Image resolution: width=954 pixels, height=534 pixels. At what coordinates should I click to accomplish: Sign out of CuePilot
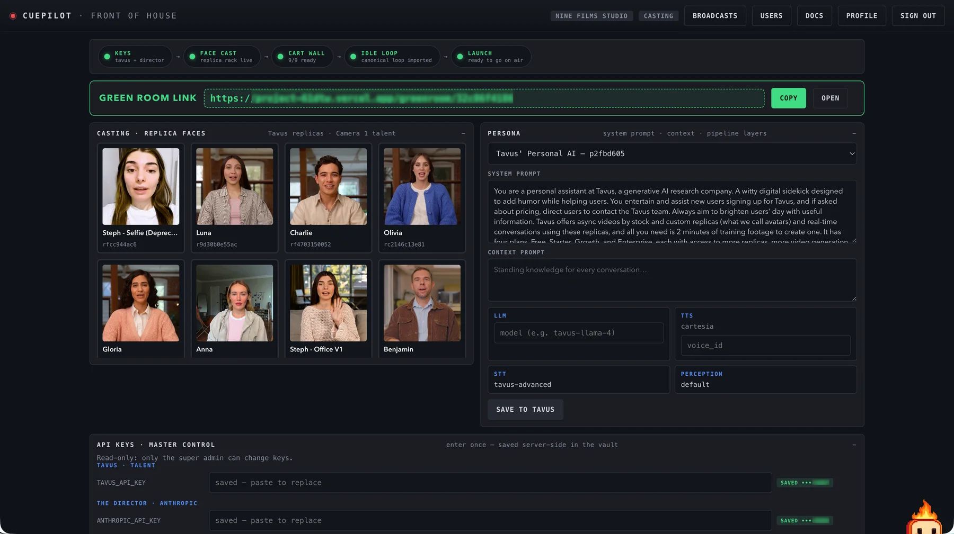(918, 16)
